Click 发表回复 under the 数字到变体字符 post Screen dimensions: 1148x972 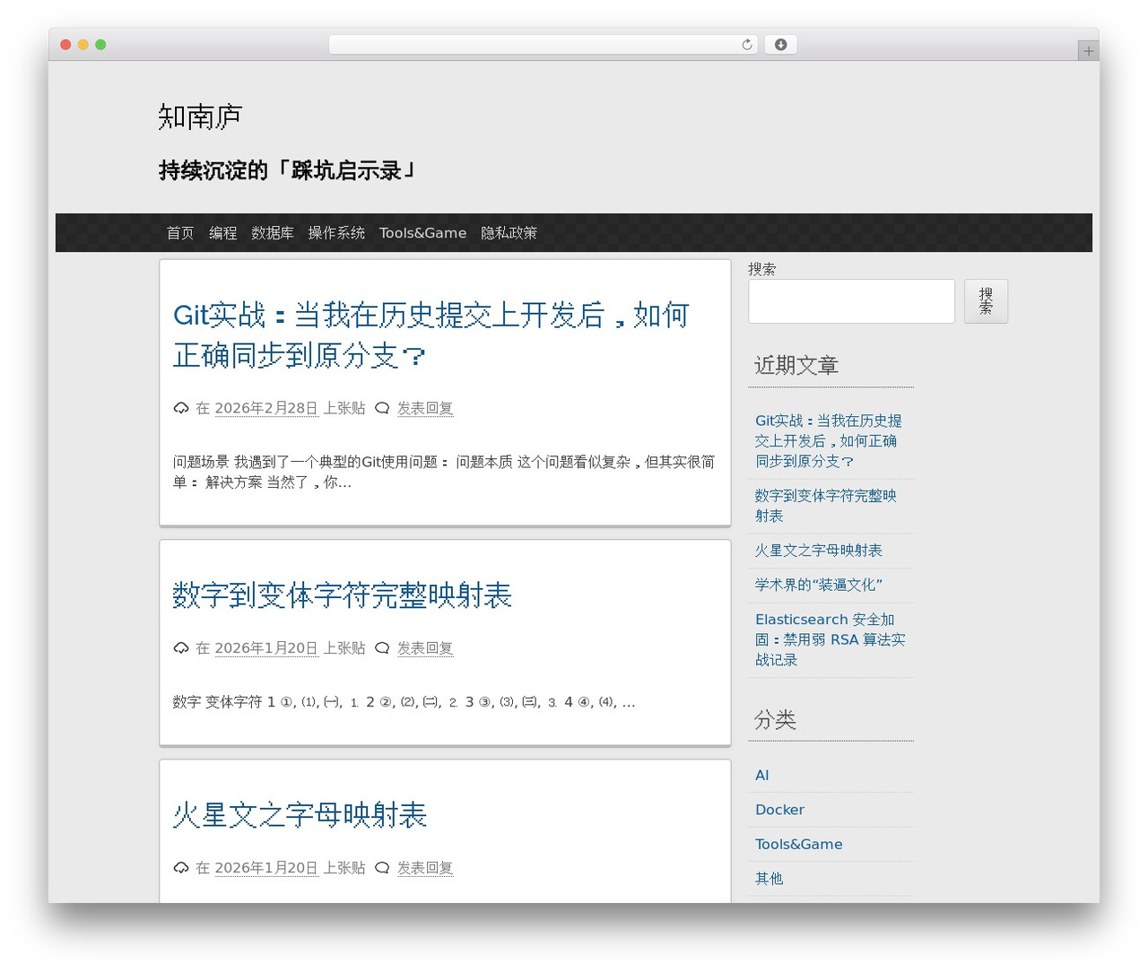(x=425, y=648)
